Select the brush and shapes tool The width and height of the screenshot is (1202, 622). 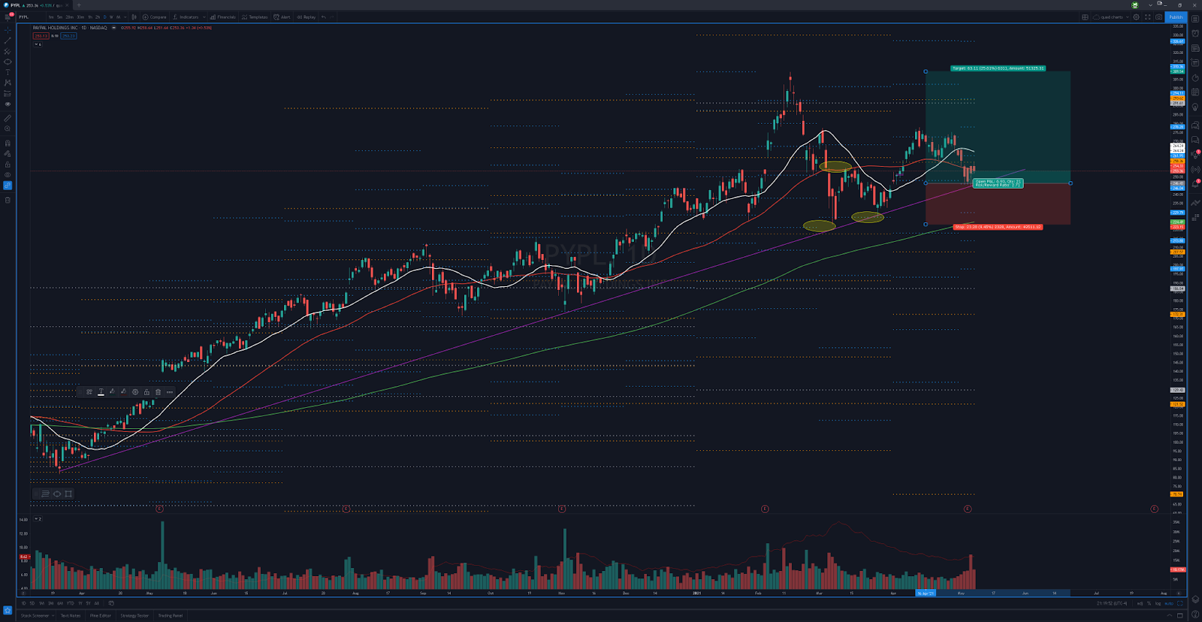[8, 62]
